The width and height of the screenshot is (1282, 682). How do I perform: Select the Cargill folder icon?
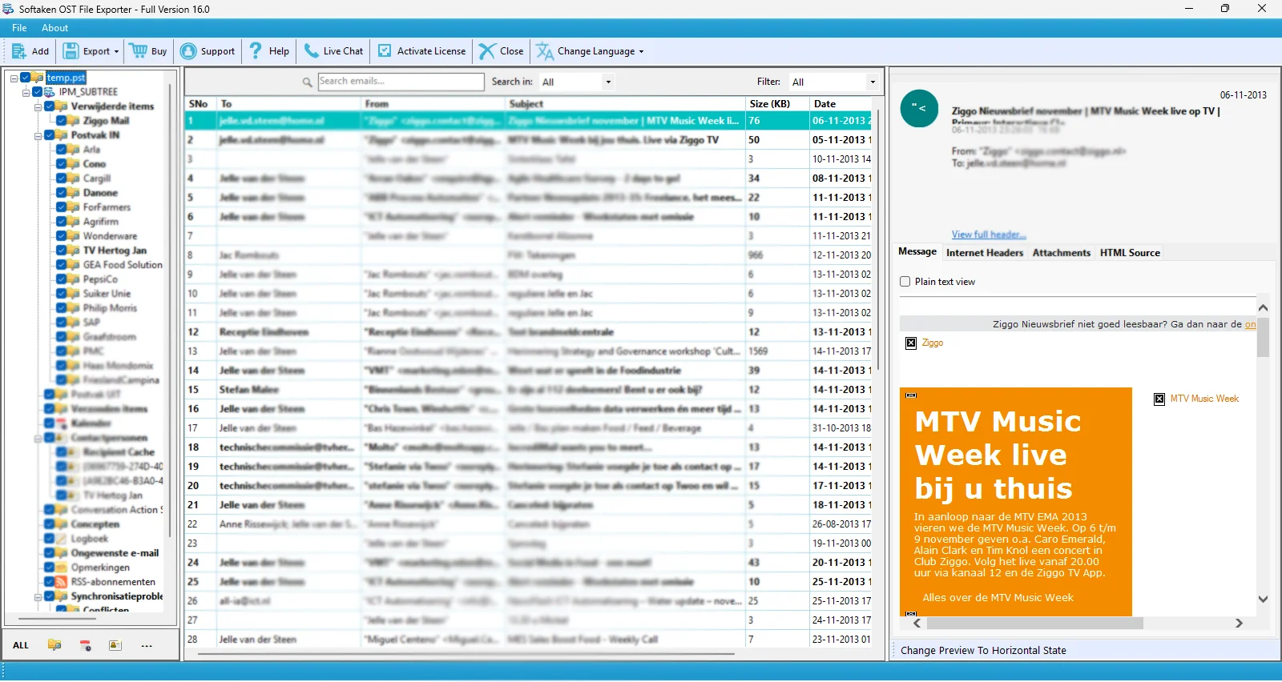click(x=74, y=179)
